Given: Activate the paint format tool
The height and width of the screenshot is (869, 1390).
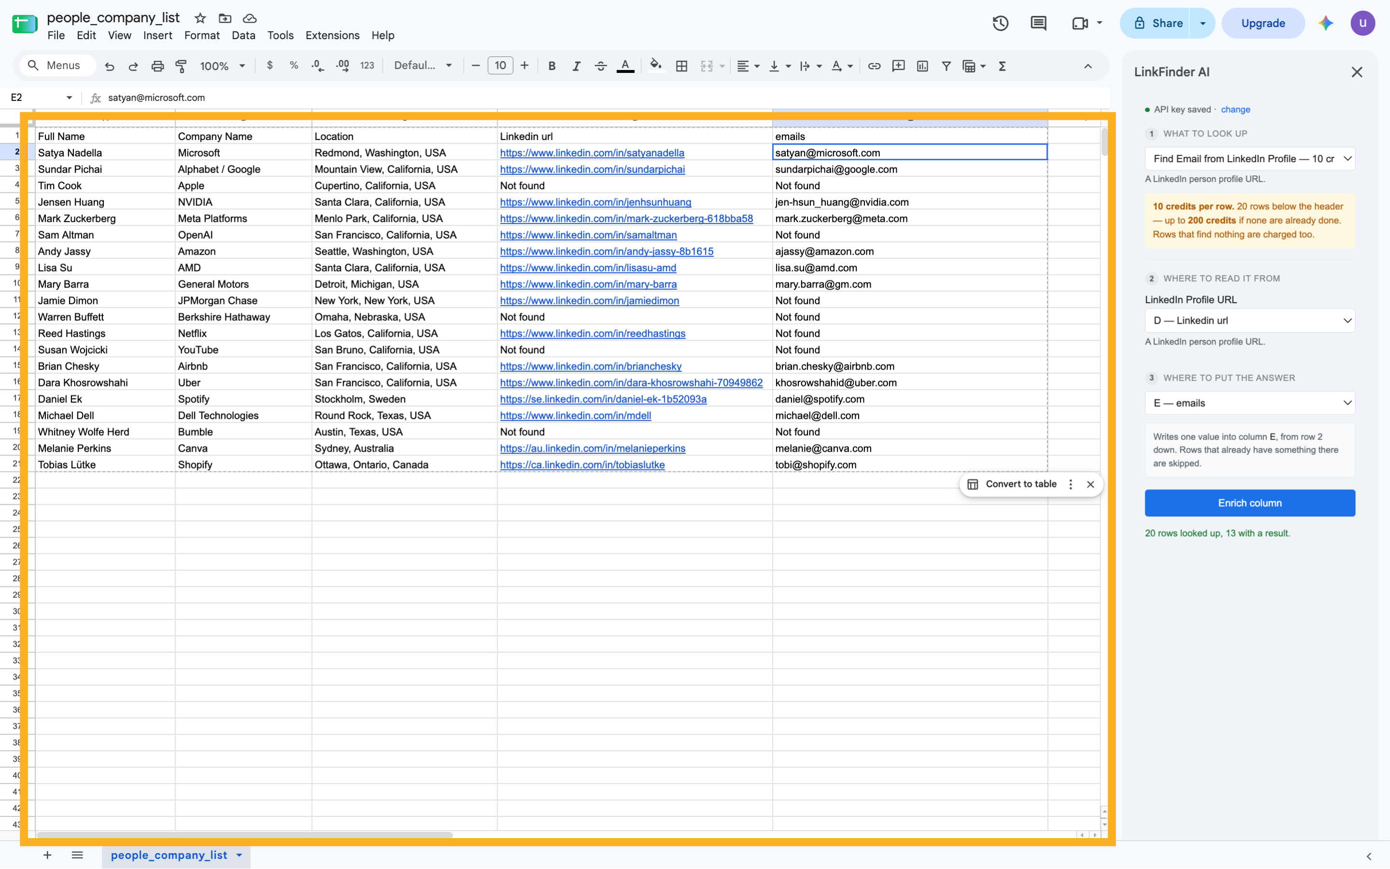Looking at the screenshot, I should pos(181,66).
